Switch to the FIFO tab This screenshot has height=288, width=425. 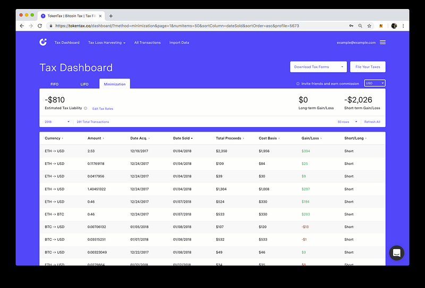(x=55, y=84)
